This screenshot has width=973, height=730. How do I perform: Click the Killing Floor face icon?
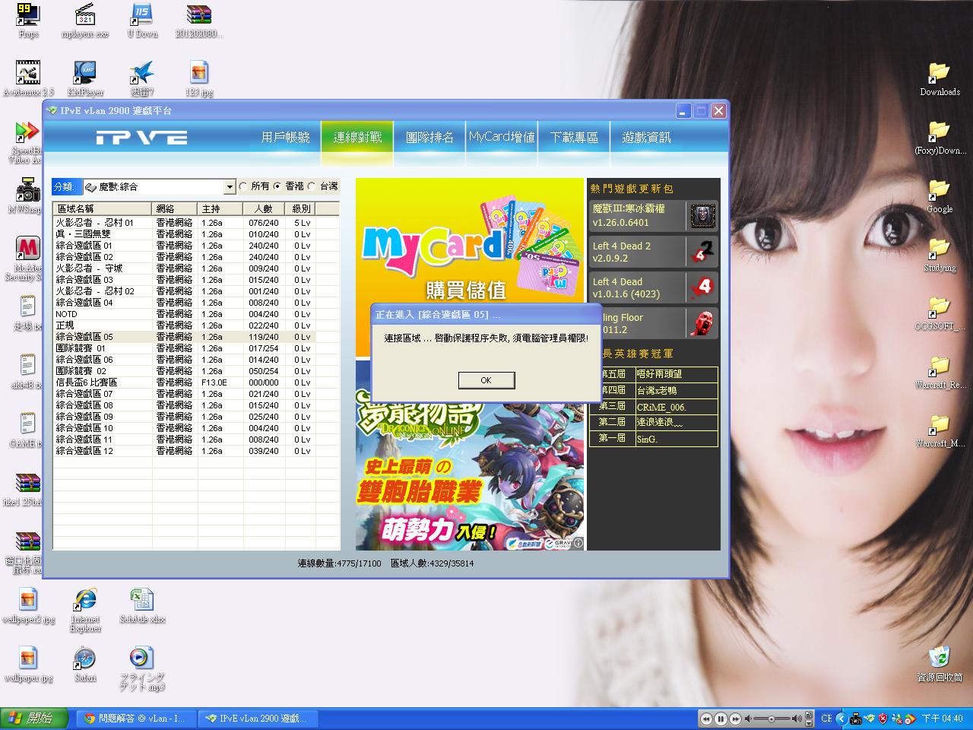tap(702, 323)
